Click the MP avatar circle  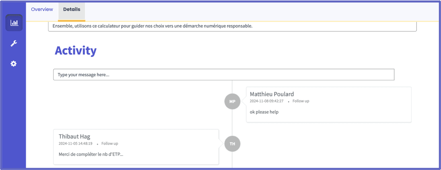[232, 101]
